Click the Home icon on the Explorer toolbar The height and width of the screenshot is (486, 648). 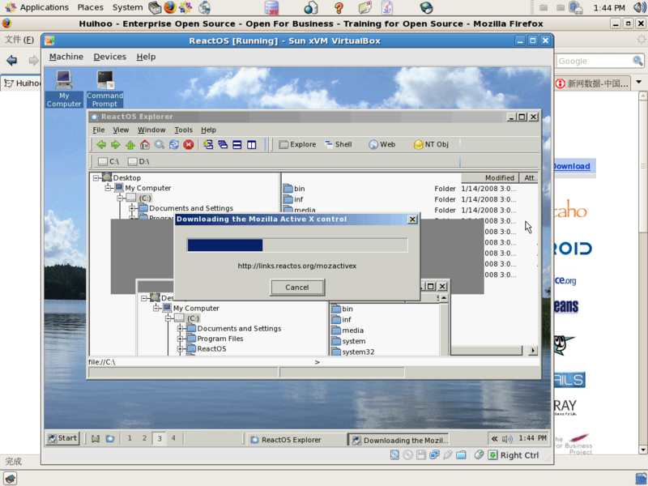tap(144, 144)
